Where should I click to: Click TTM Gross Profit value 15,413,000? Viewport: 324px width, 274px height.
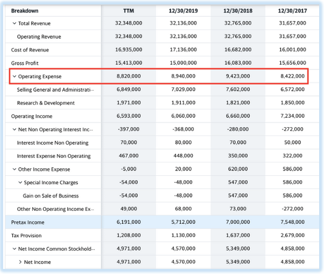129,63
